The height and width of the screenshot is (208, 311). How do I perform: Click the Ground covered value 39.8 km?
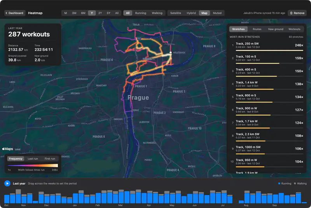click(14, 60)
